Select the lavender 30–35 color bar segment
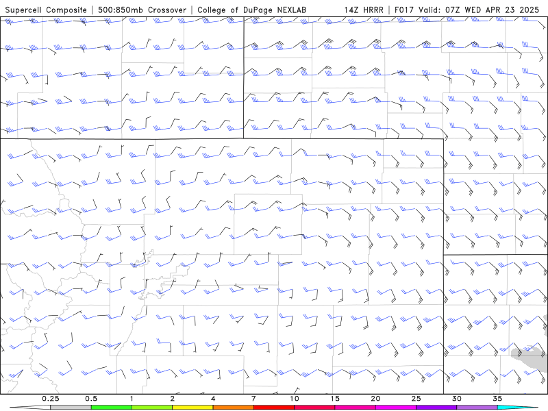This screenshot has height=411, width=548. 477,408
